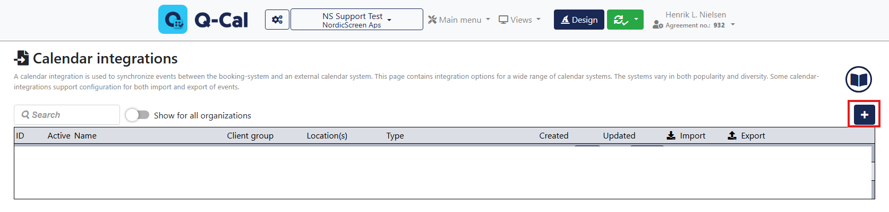
Task: Click the Design button
Action: [579, 20]
